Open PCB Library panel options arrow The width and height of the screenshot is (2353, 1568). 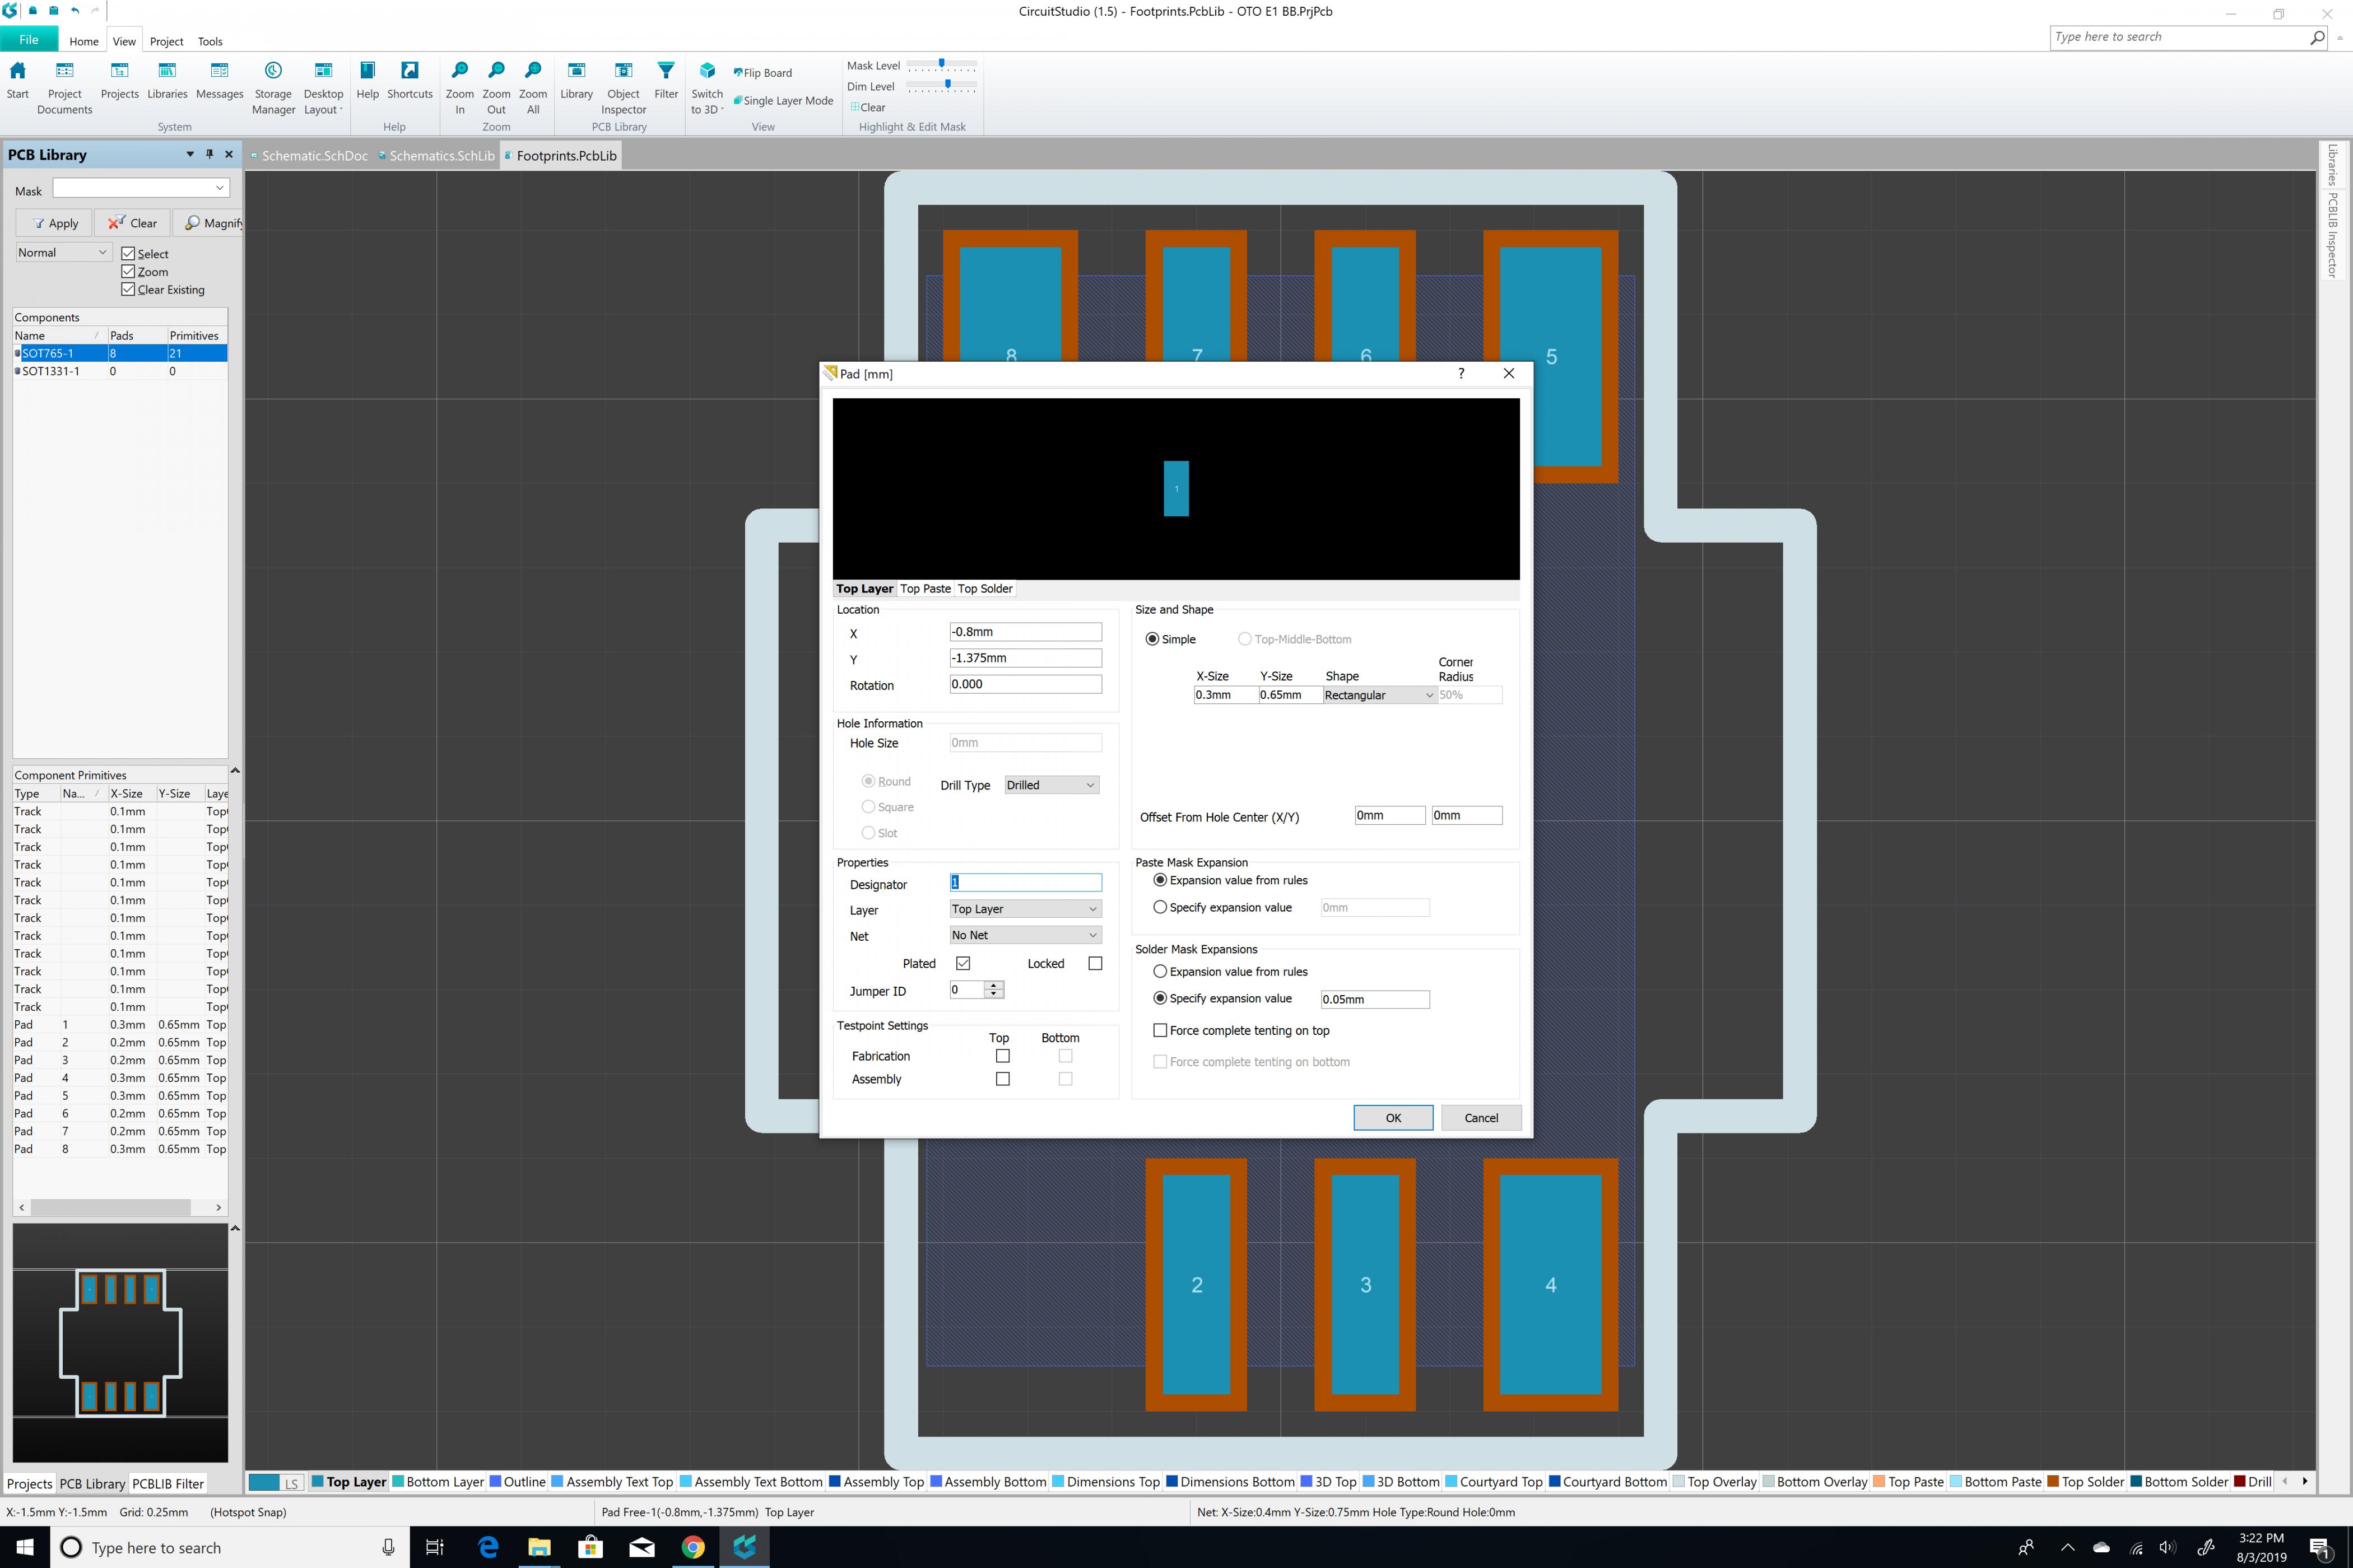click(190, 154)
